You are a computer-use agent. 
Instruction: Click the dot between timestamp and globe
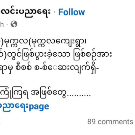(x=7, y=24)
